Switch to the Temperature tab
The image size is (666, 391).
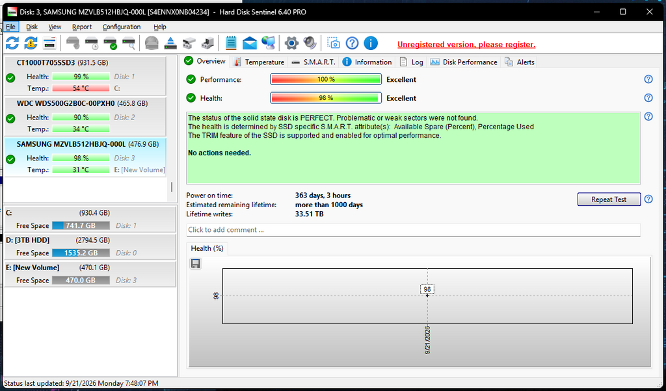pos(259,62)
